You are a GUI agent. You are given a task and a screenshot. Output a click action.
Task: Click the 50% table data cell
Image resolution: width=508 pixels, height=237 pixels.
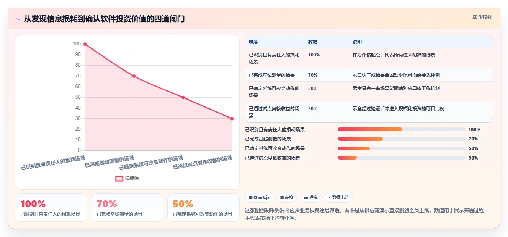pos(313,89)
